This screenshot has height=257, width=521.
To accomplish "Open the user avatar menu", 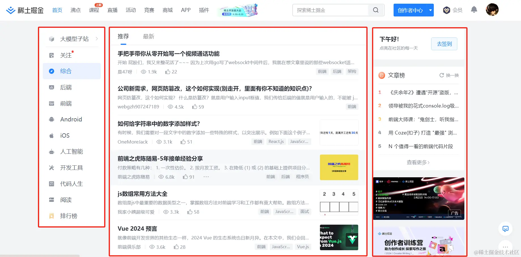I will click(492, 10).
